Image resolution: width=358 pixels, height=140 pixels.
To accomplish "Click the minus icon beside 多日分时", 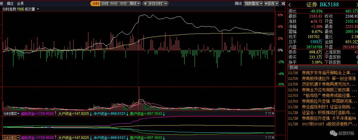I will (166, 4).
